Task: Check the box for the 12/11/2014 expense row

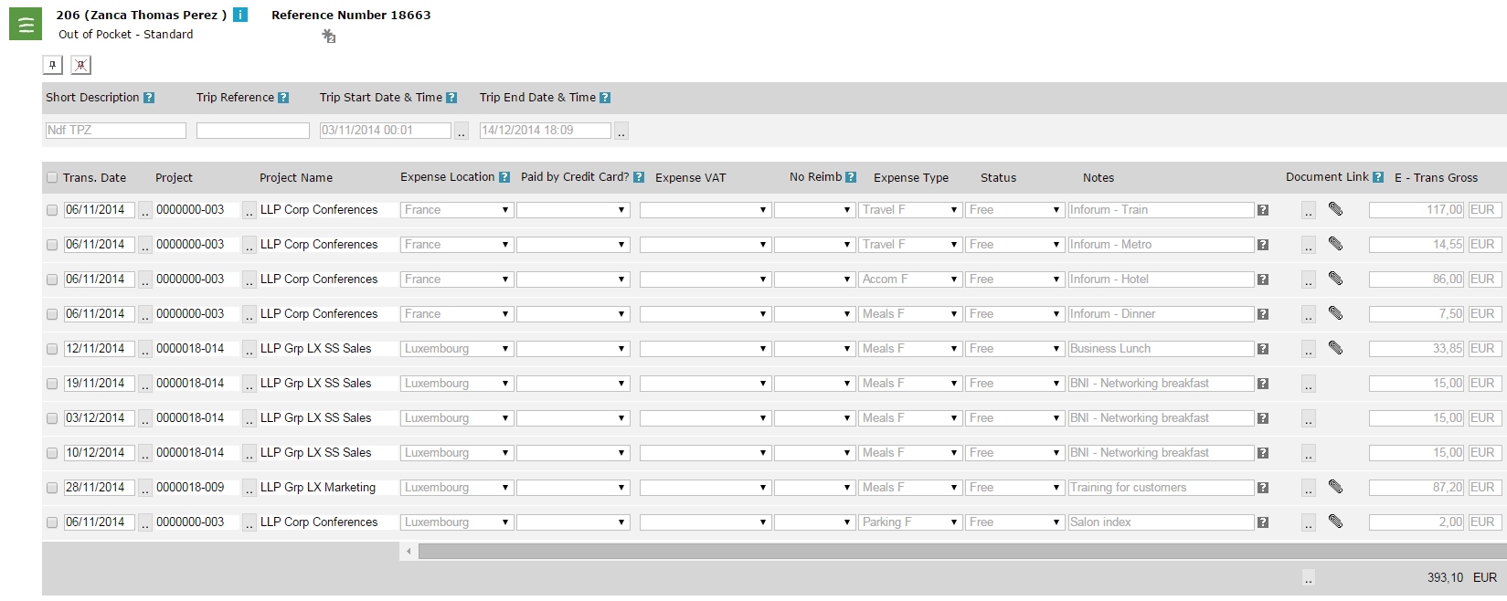Action: (52, 349)
